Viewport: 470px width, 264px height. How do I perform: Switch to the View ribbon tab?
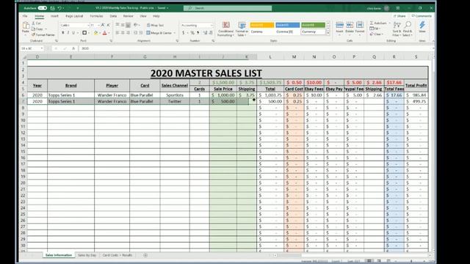pos(143,16)
